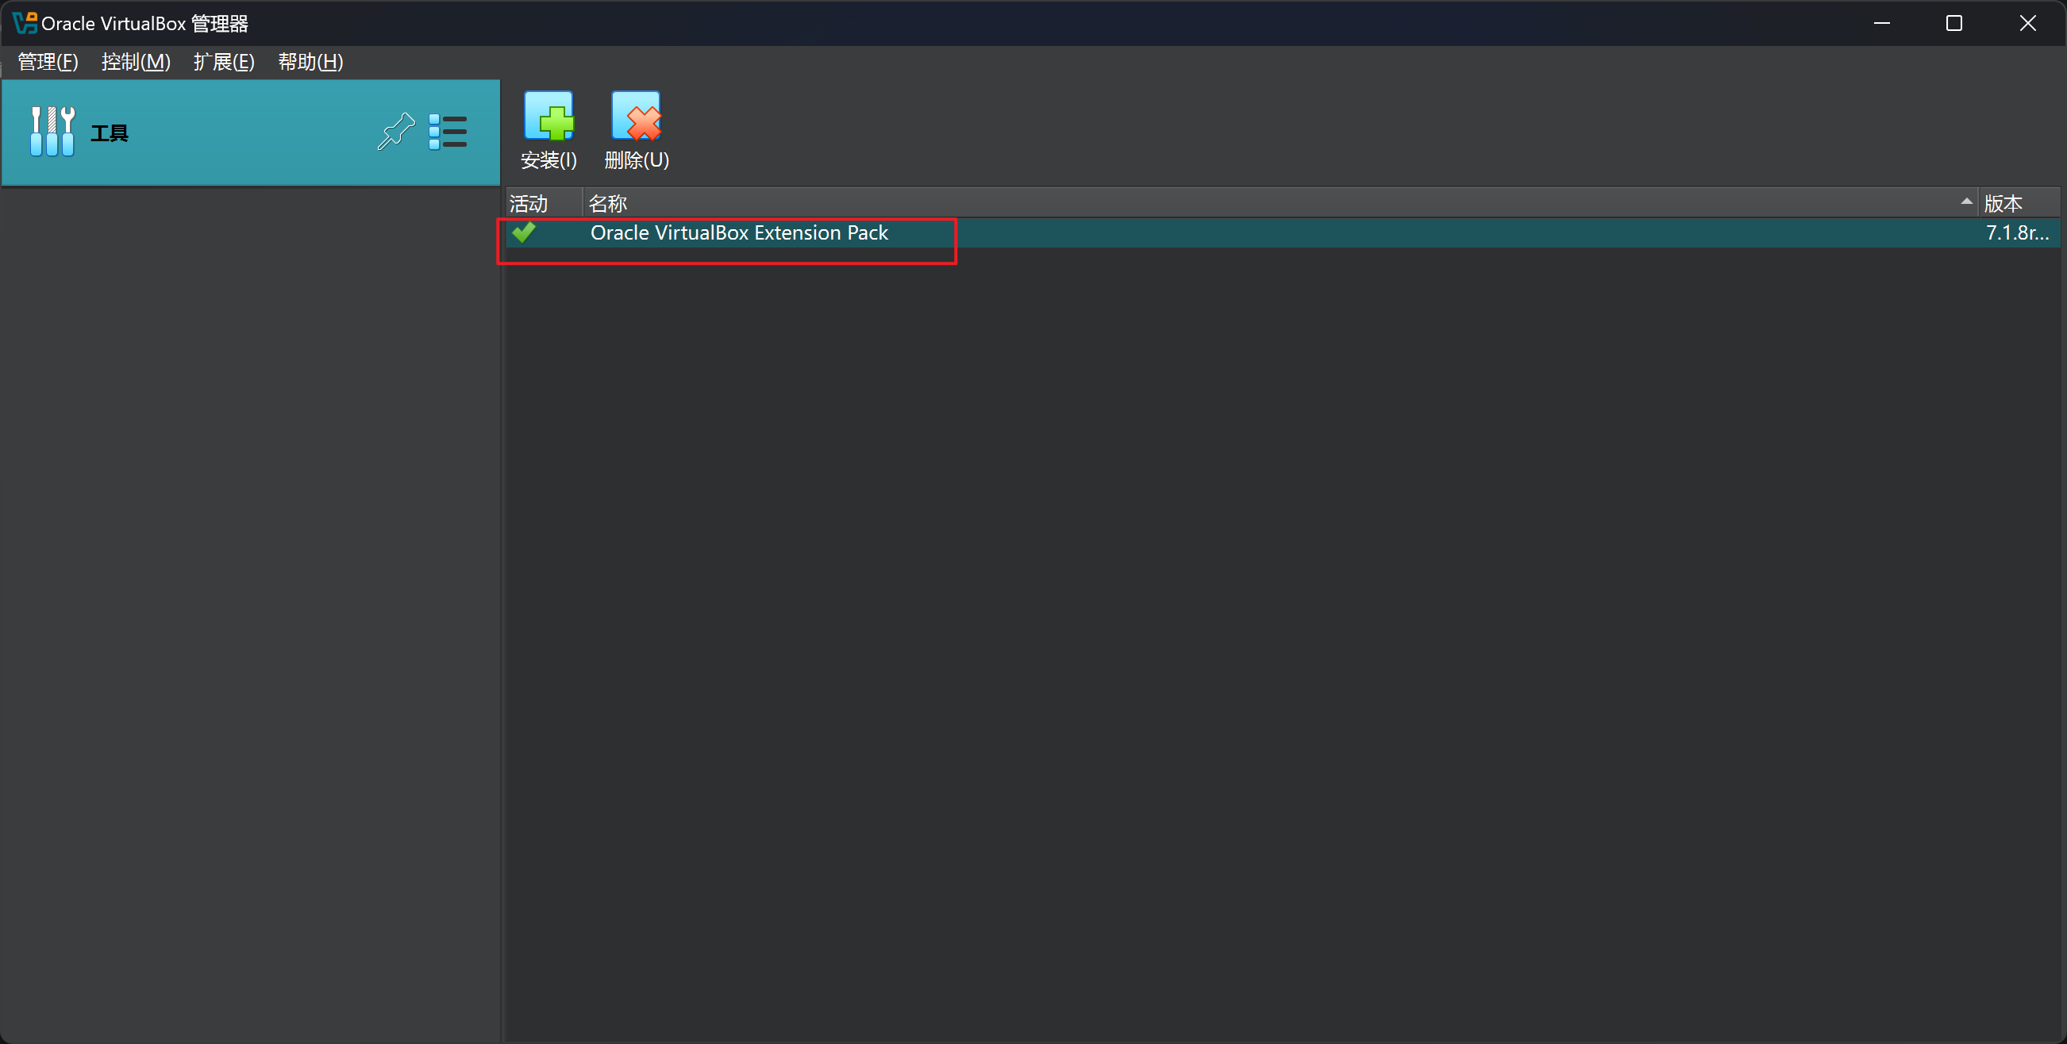
Task: Open the 管理(F) menu
Action: 48,62
